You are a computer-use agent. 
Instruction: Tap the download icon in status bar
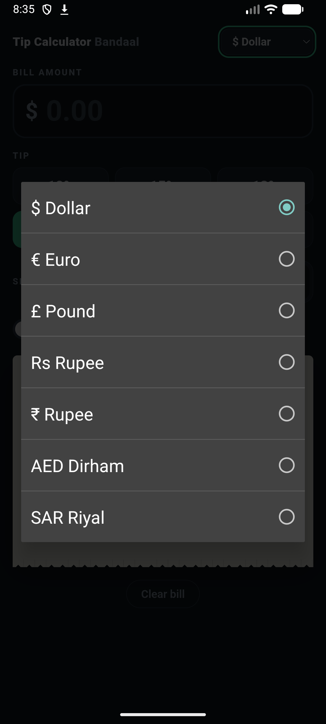click(64, 10)
